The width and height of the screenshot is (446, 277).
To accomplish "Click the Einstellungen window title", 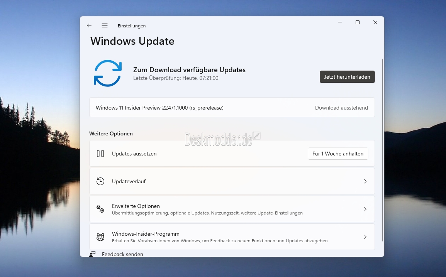I will 132,26.
